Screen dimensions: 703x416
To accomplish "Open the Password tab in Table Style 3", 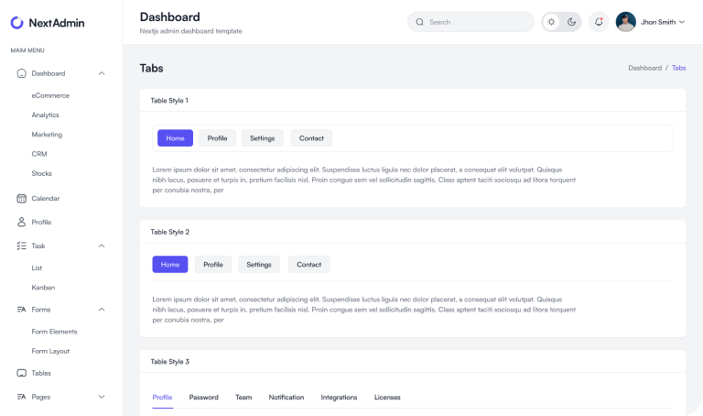I will pos(203,397).
